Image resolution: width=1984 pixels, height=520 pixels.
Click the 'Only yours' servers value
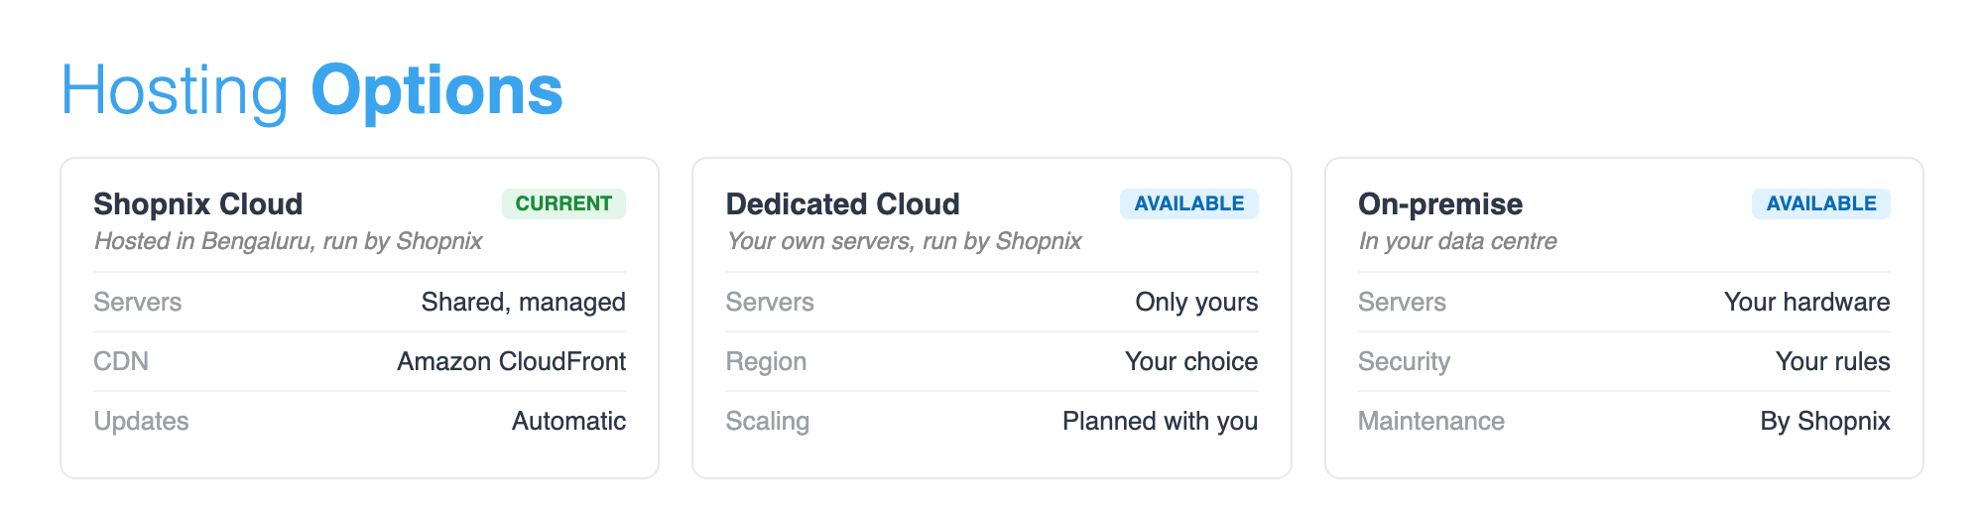[1196, 302]
